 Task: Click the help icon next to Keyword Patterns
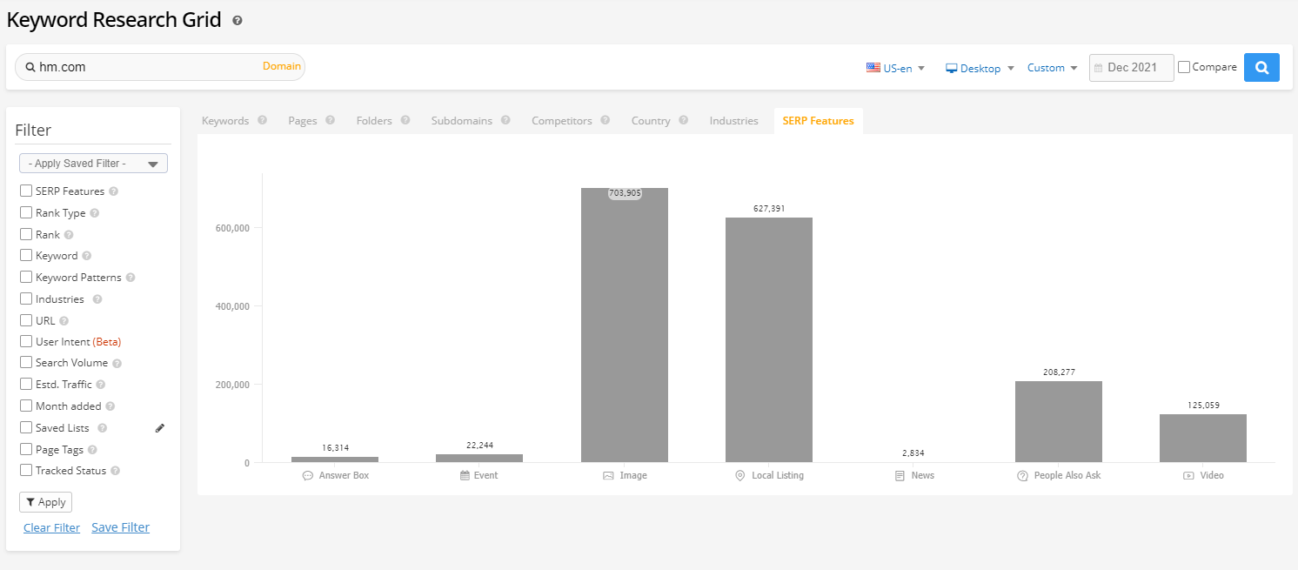click(x=130, y=278)
